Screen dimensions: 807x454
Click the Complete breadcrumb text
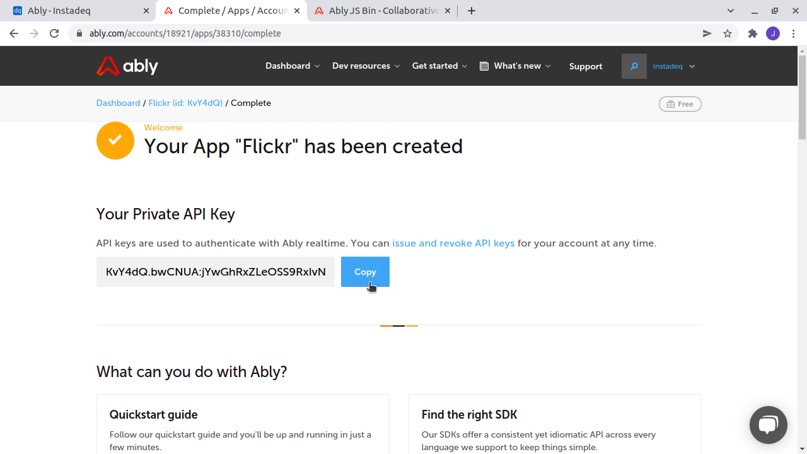coord(251,103)
